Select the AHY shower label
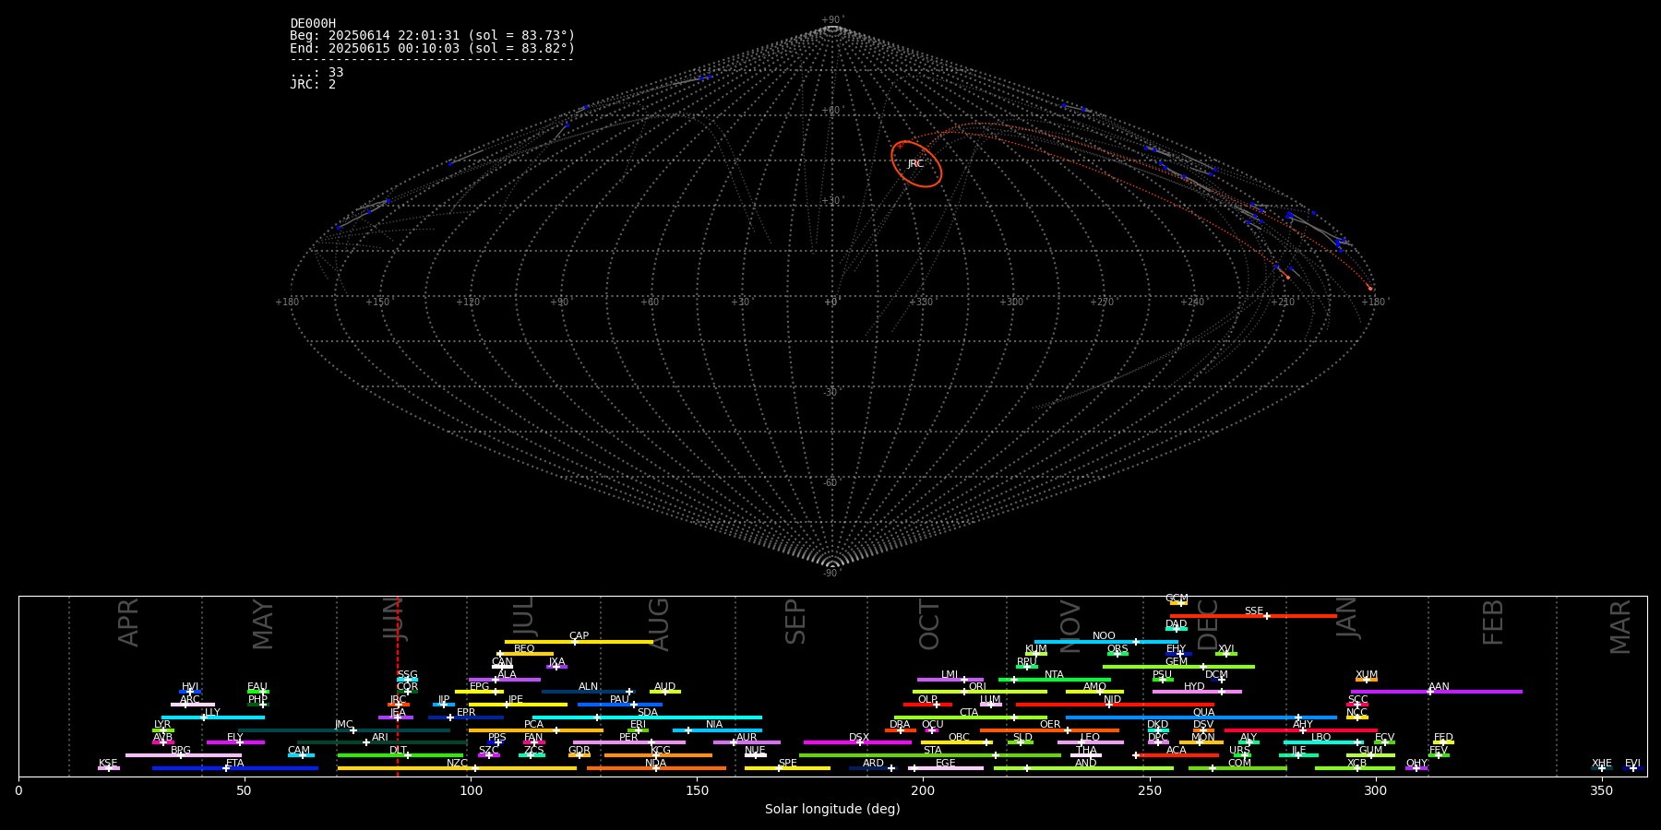The height and width of the screenshot is (830, 1661). pyautogui.click(x=1303, y=725)
